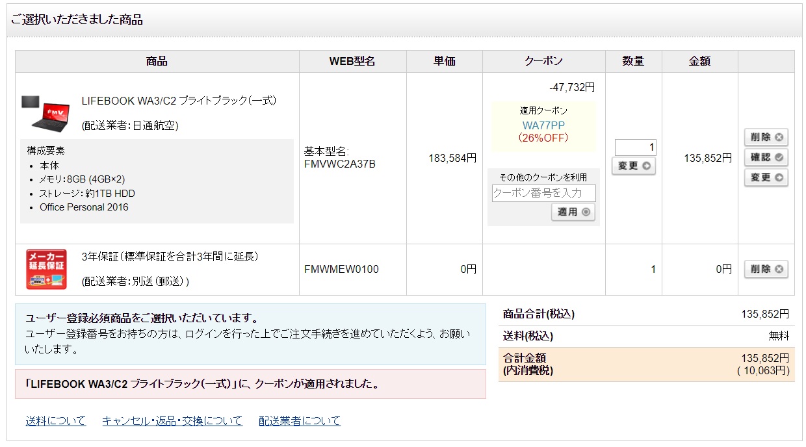Click the 削除 button for LIFEBOOK row

[x=766, y=137]
